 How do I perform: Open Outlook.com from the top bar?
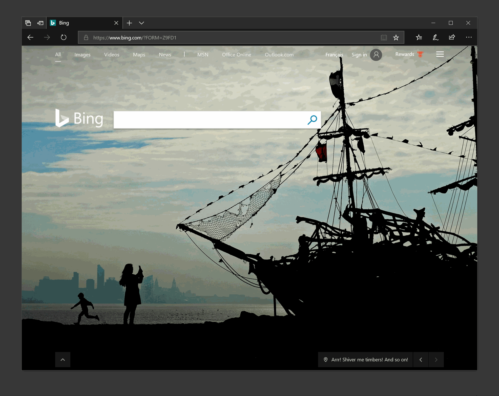(279, 55)
